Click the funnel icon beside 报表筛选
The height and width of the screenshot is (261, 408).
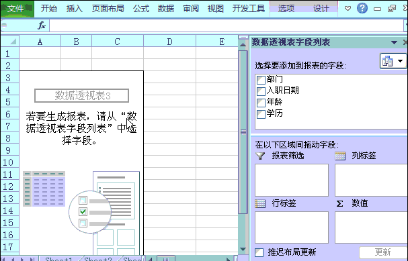pos(260,156)
